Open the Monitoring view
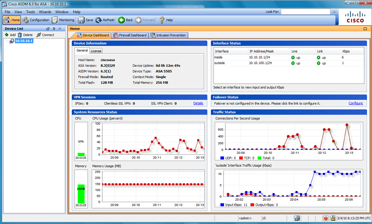The height and width of the screenshot is (224, 372). (x=63, y=20)
